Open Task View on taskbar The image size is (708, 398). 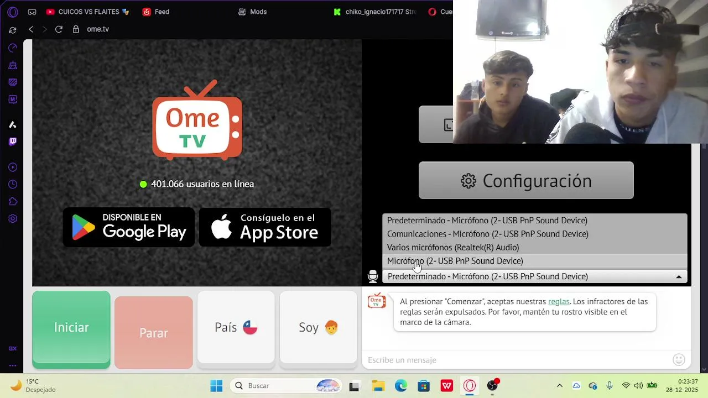[x=354, y=386]
